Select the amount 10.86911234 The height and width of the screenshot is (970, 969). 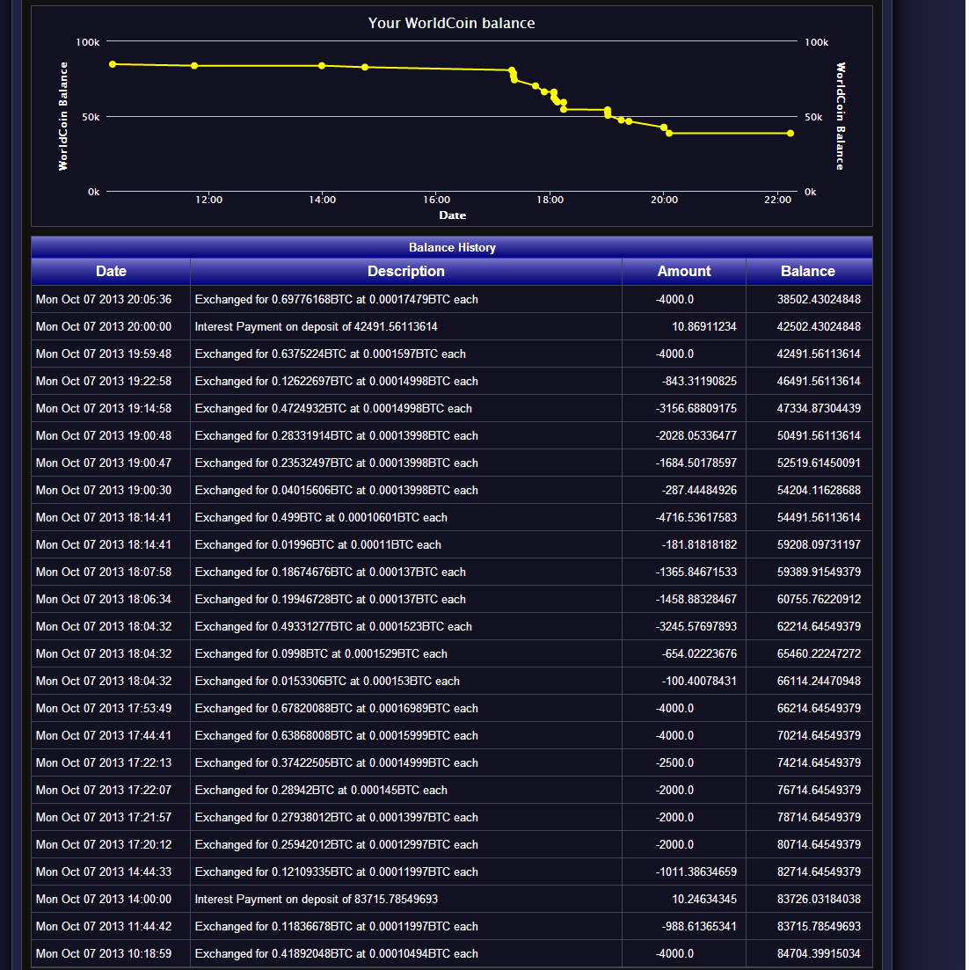pyautogui.click(x=704, y=326)
